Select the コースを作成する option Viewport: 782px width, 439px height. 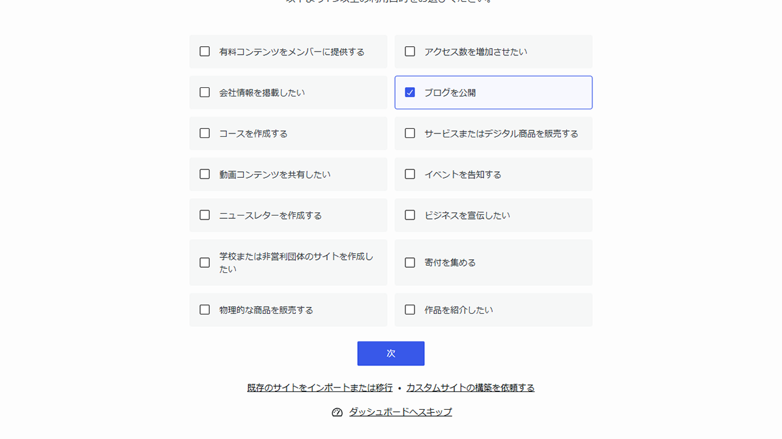pyautogui.click(x=205, y=133)
